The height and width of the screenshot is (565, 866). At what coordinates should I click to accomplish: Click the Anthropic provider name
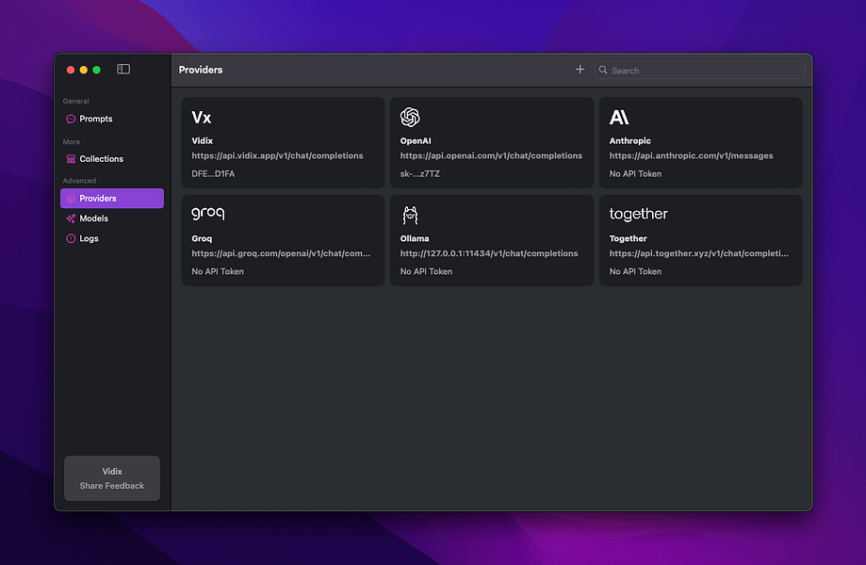coord(630,140)
